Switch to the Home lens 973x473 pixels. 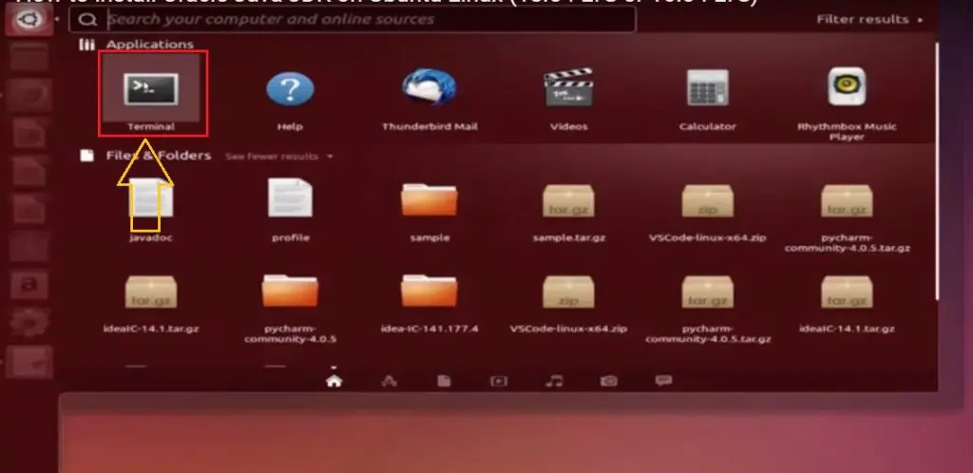pyautogui.click(x=334, y=381)
